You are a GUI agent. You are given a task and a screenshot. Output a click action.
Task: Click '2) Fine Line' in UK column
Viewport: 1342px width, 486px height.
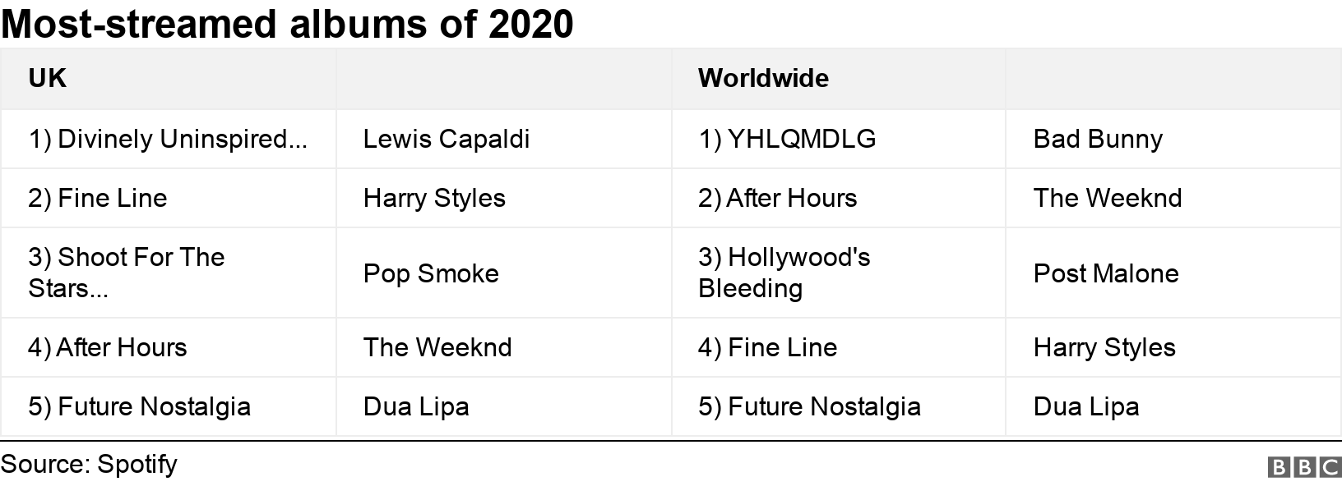[98, 199]
